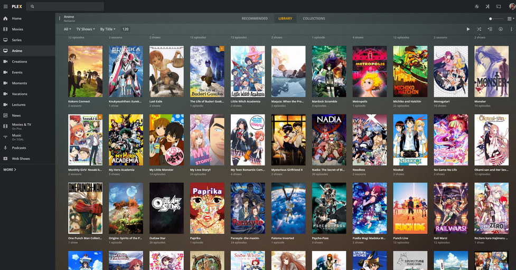
Task: Play all items in library
Action: [468, 29]
